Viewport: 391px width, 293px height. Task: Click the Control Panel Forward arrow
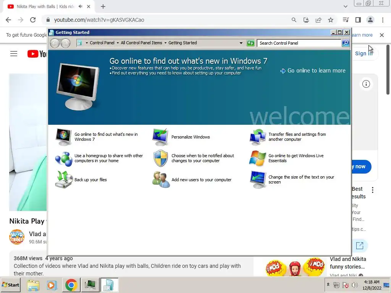66,43
